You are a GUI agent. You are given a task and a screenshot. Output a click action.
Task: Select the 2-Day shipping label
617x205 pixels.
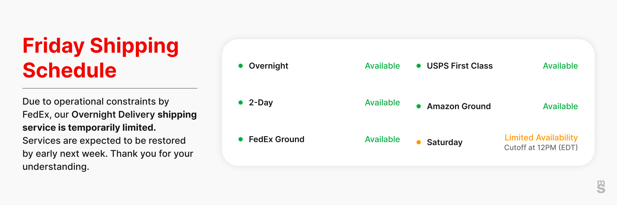point(261,103)
